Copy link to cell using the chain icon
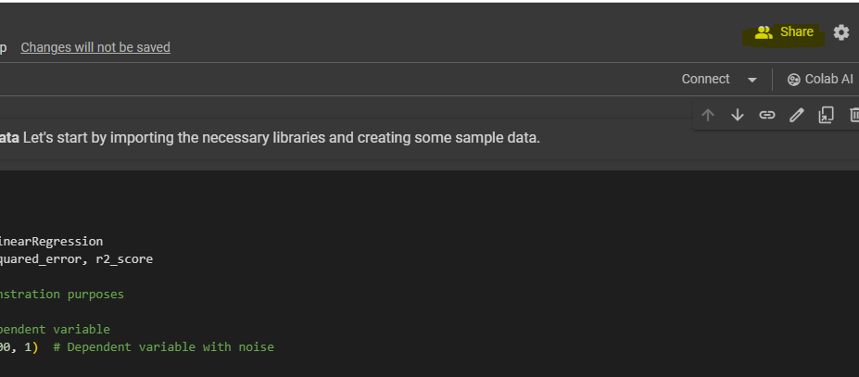 tap(767, 115)
